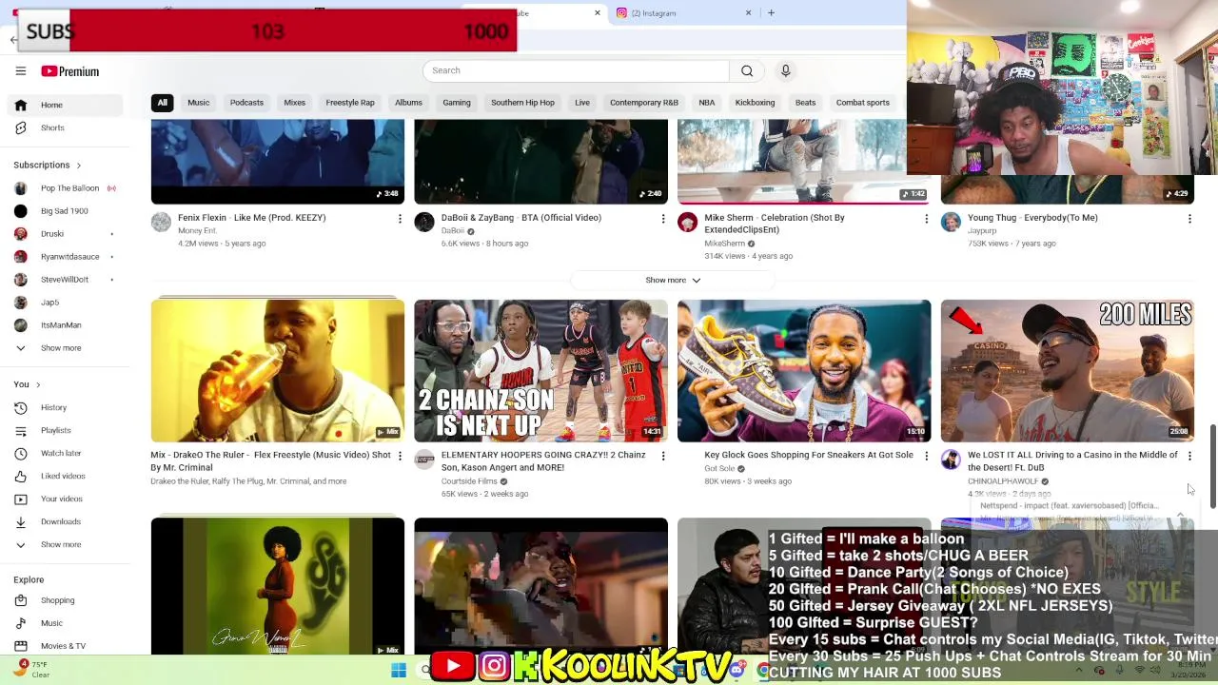The height and width of the screenshot is (685, 1218).
Task: Select the Kickboxing filter chip
Action: [755, 103]
